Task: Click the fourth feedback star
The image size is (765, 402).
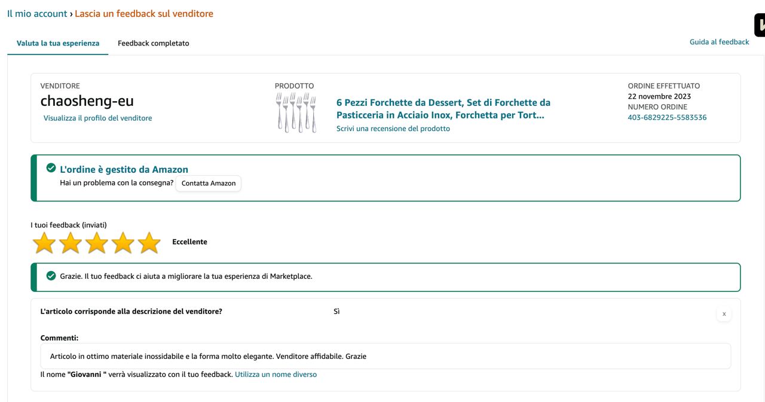Action: [x=123, y=243]
